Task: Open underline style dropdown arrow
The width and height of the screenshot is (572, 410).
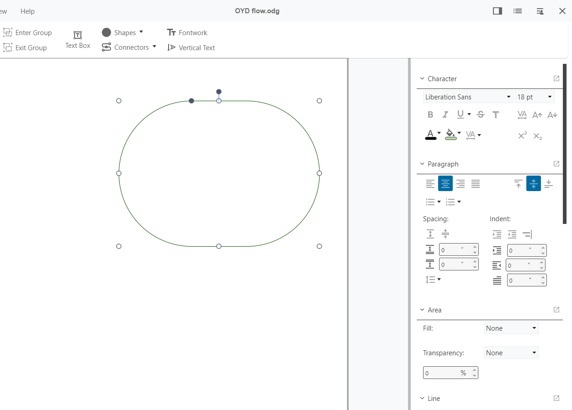Action: coord(469,114)
